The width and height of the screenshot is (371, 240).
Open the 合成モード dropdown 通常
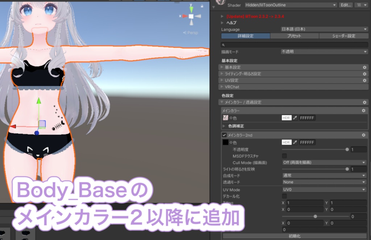coord(324,175)
